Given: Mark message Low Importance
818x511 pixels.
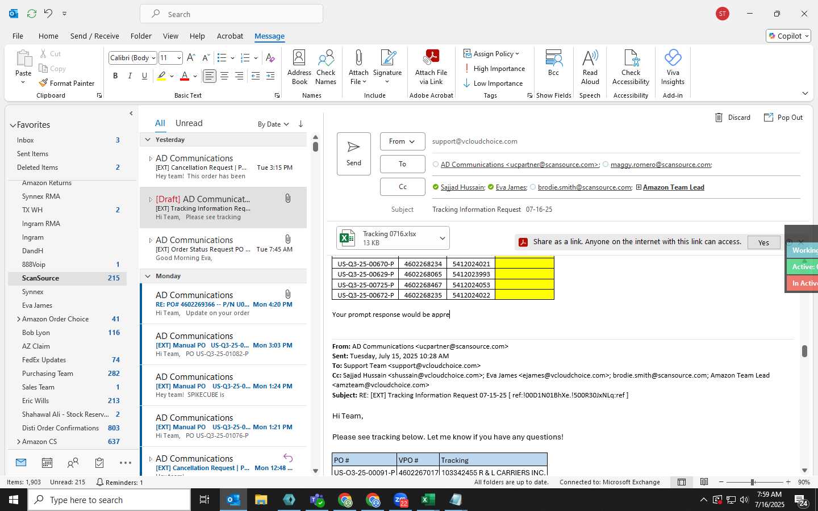Looking at the screenshot, I should pyautogui.click(x=493, y=83).
